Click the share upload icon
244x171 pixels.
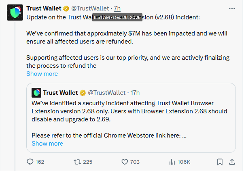pos(232,162)
